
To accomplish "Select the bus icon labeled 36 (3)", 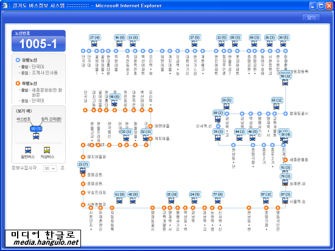I will pyautogui.click(x=269, y=44).
